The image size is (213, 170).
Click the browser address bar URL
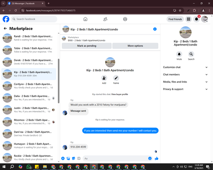[x=51, y=11]
